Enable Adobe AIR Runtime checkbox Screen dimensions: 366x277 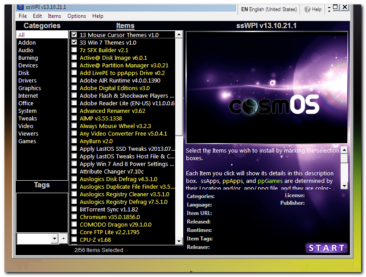[74, 80]
